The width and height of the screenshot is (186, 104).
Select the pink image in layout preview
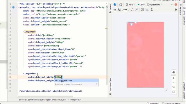(x=145, y=55)
